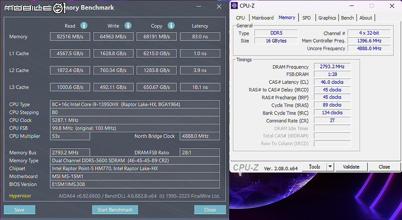Click the Motherboard field MSI MS-15M1

click(x=135, y=176)
